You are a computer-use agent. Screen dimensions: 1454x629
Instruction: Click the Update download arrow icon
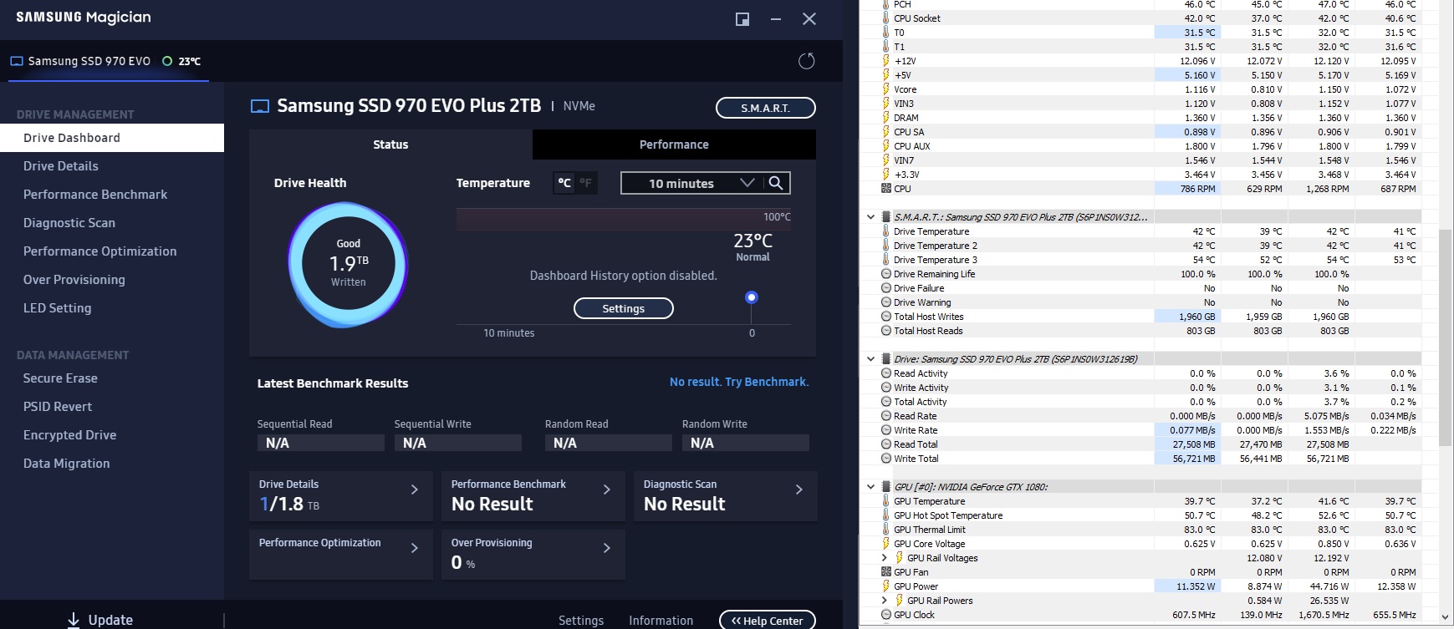[x=74, y=620]
